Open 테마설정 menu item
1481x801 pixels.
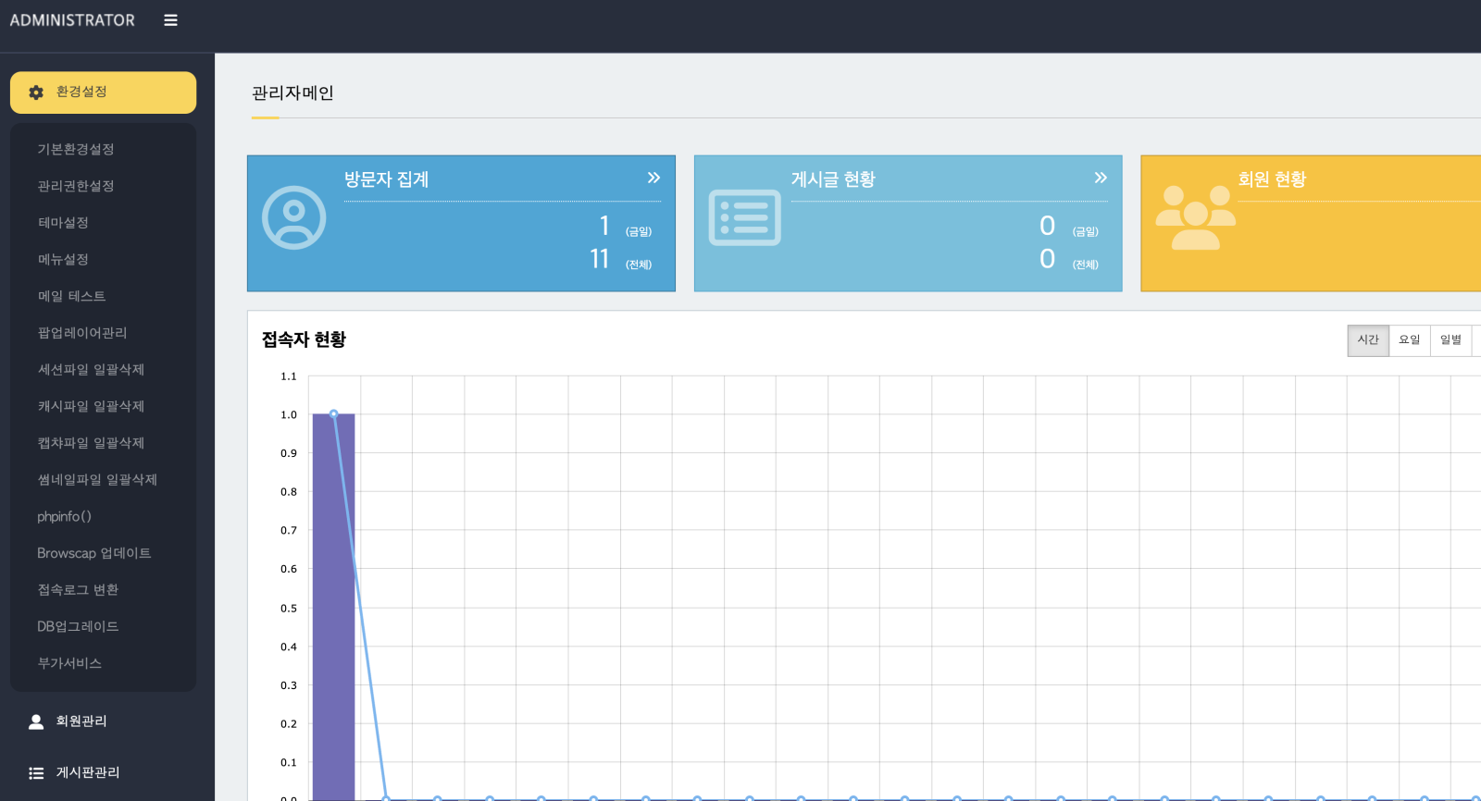(63, 223)
